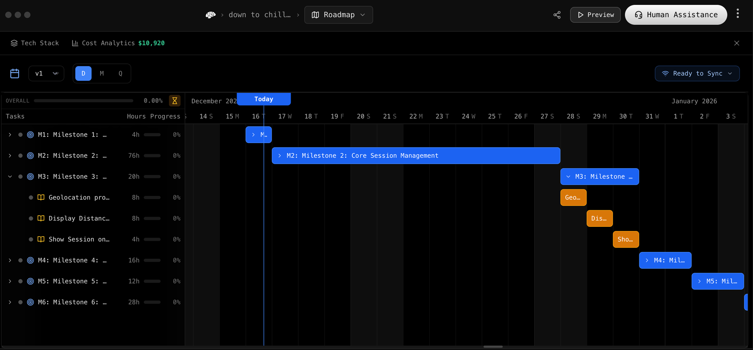
Task: Switch timeline to Quarter view (Q)
Action: (120, 74)
